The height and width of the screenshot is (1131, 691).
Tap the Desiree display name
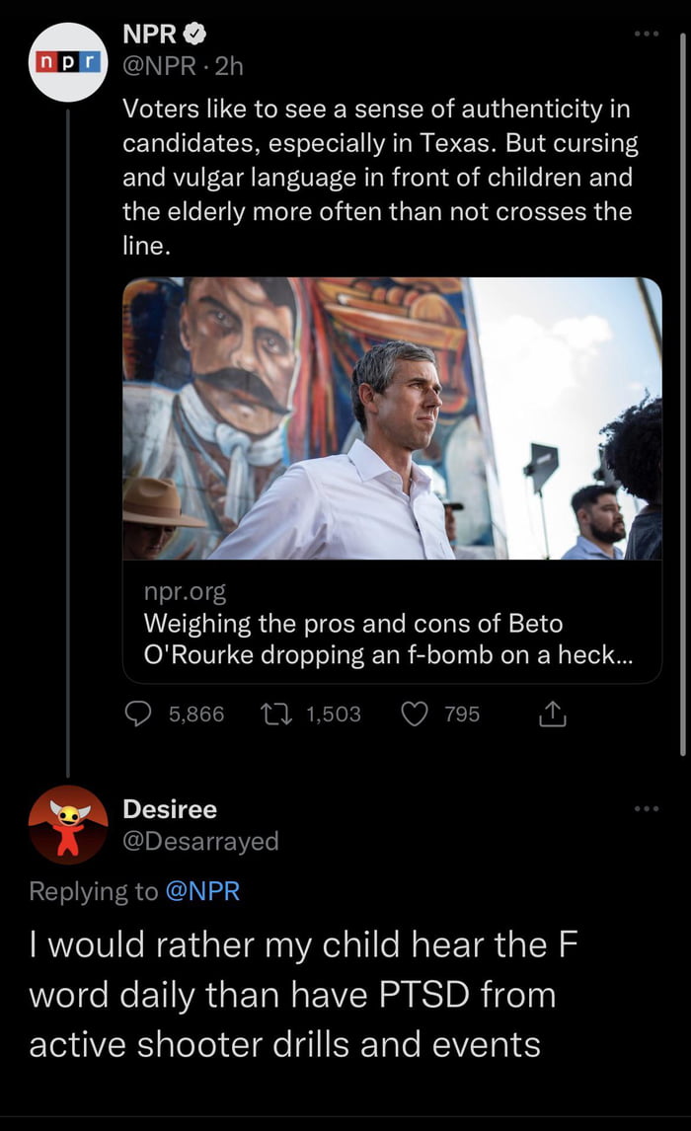pyautogui.click(x=170, y=809)
